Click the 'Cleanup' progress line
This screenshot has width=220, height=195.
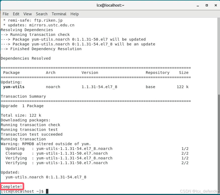97,154
